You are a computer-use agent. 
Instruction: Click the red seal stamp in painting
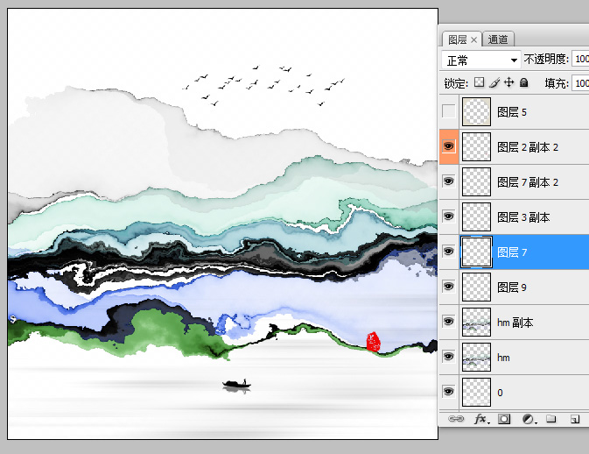(x=373, y=342)
